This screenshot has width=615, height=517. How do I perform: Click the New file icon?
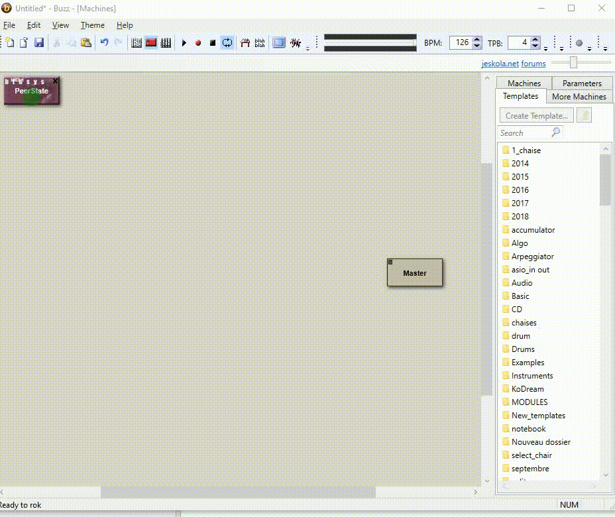pos(10,43)
